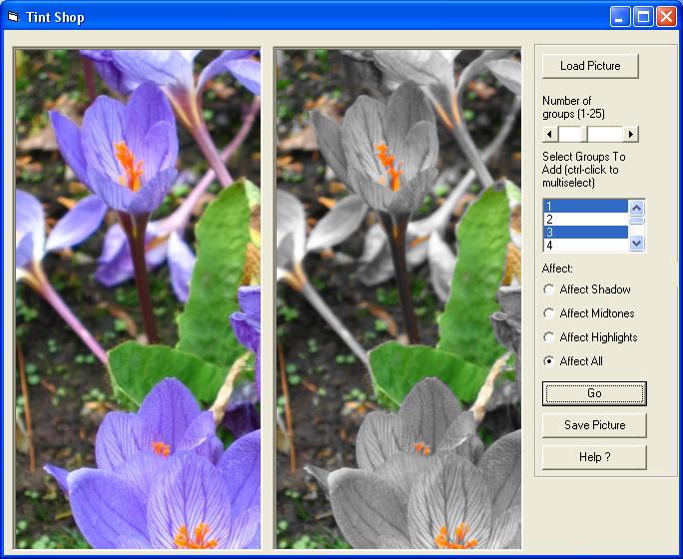
Task: Select group 1 in the groups list
Action: pyautogui.click(x=584, y=207)
